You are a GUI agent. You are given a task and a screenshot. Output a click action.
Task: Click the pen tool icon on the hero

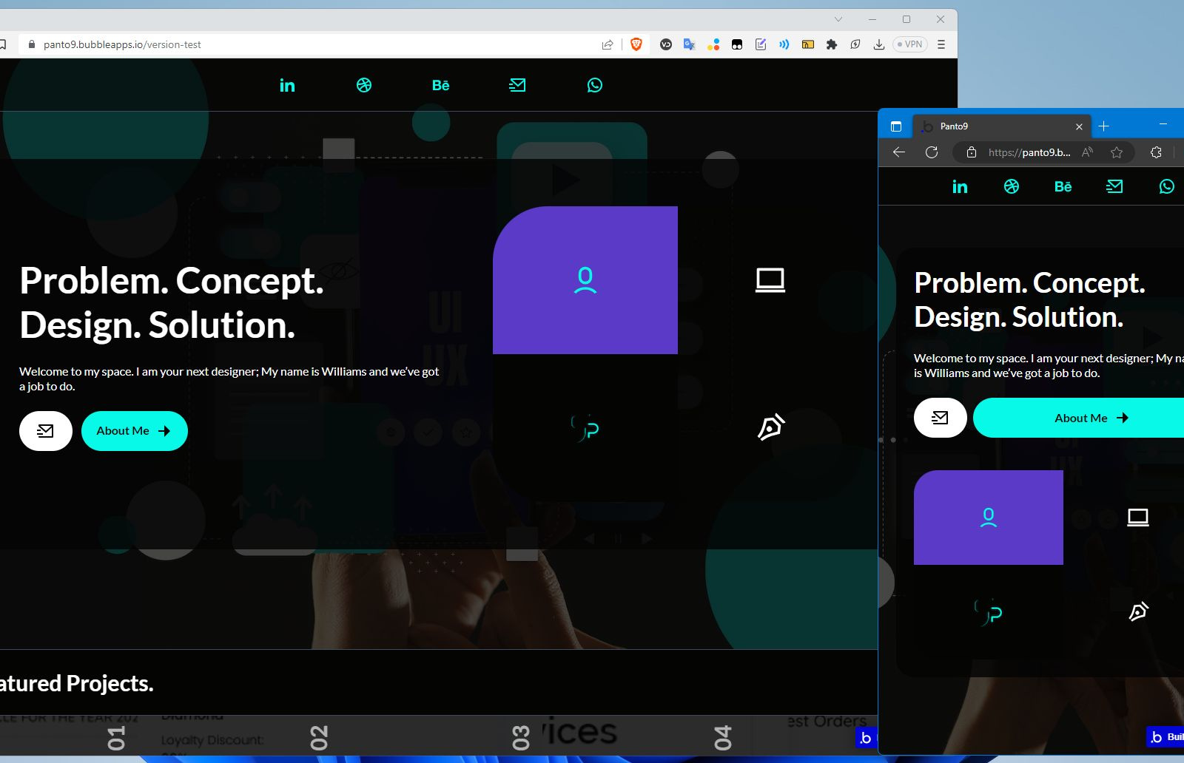pos(771,427)
